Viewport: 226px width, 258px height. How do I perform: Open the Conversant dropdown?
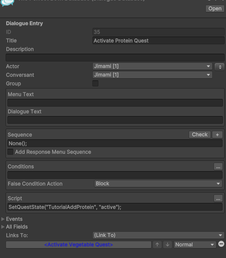point(153,75)
